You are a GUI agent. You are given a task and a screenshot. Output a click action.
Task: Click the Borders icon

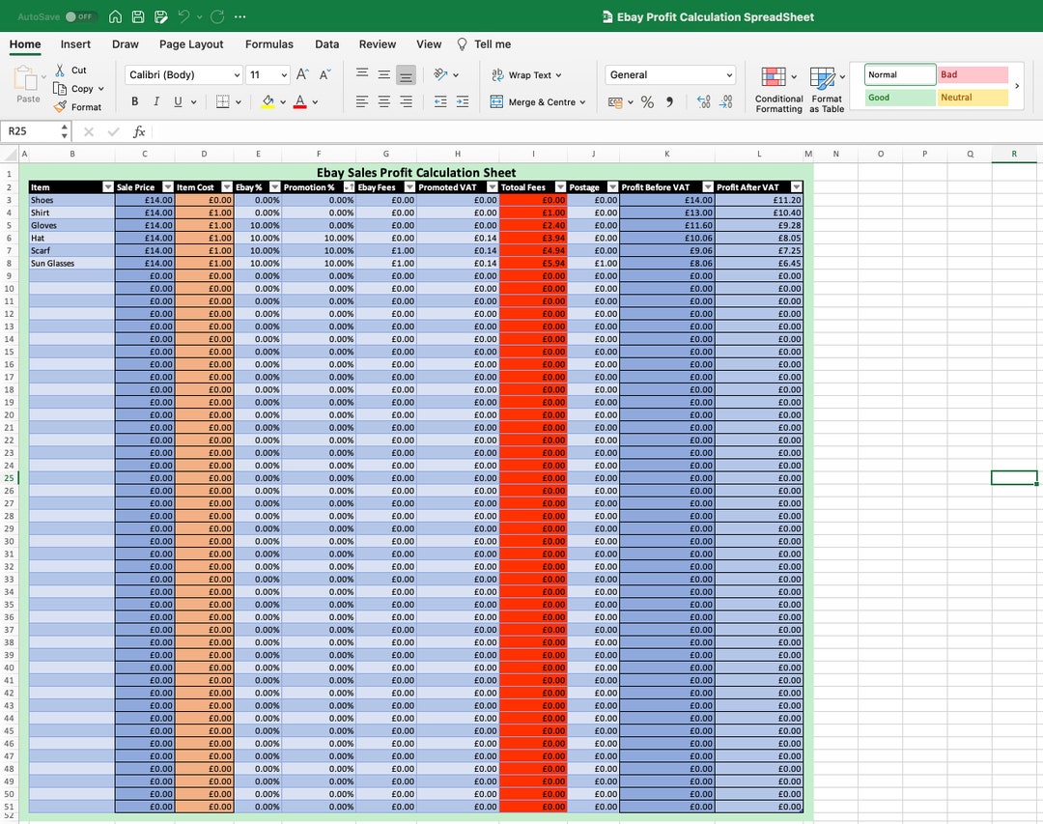tap(223, 101)
